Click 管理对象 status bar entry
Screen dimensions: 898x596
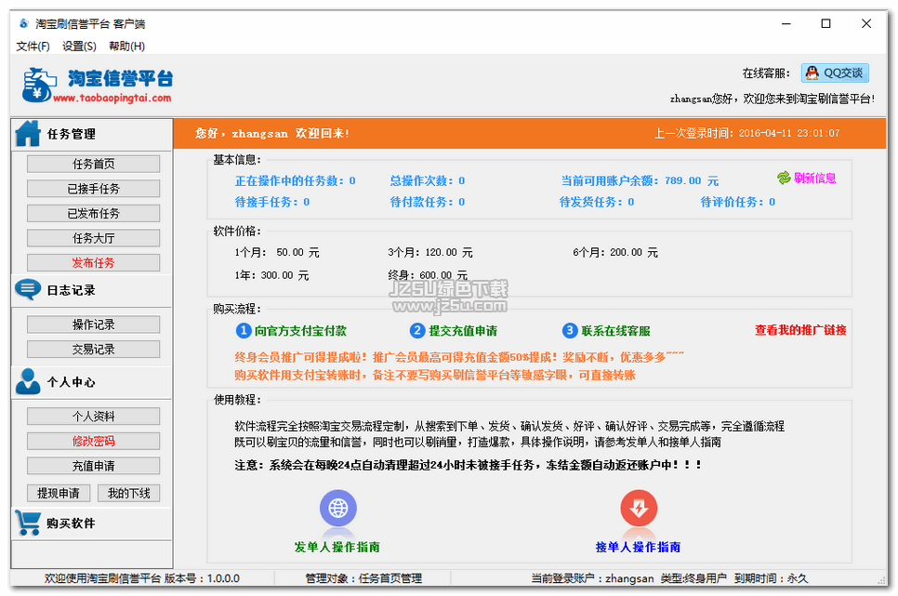[x=363, y=578]
